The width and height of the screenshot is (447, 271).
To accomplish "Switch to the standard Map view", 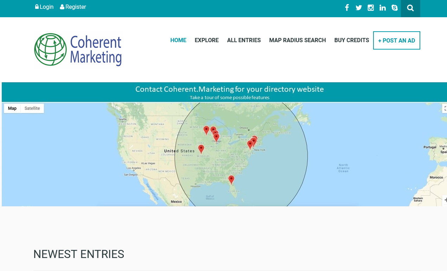I will coord(12,108).
